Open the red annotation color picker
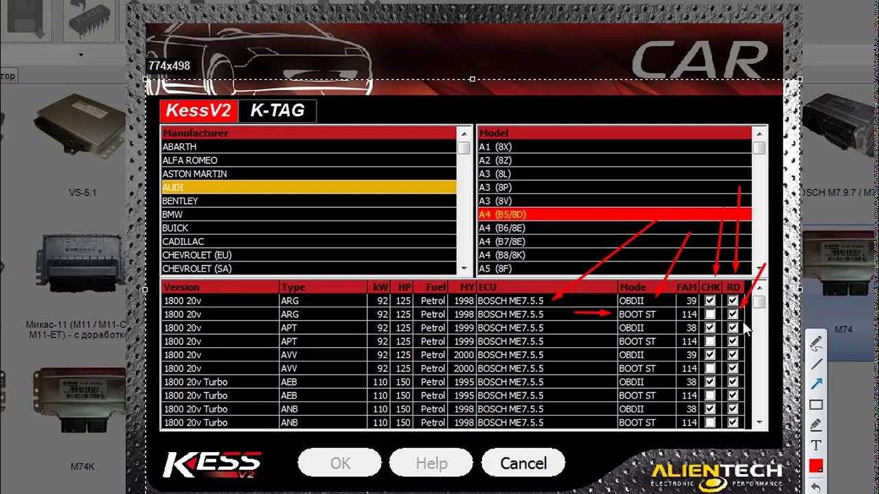The width and height of the screenshot is (879, 494). click(x=816, y=467)
